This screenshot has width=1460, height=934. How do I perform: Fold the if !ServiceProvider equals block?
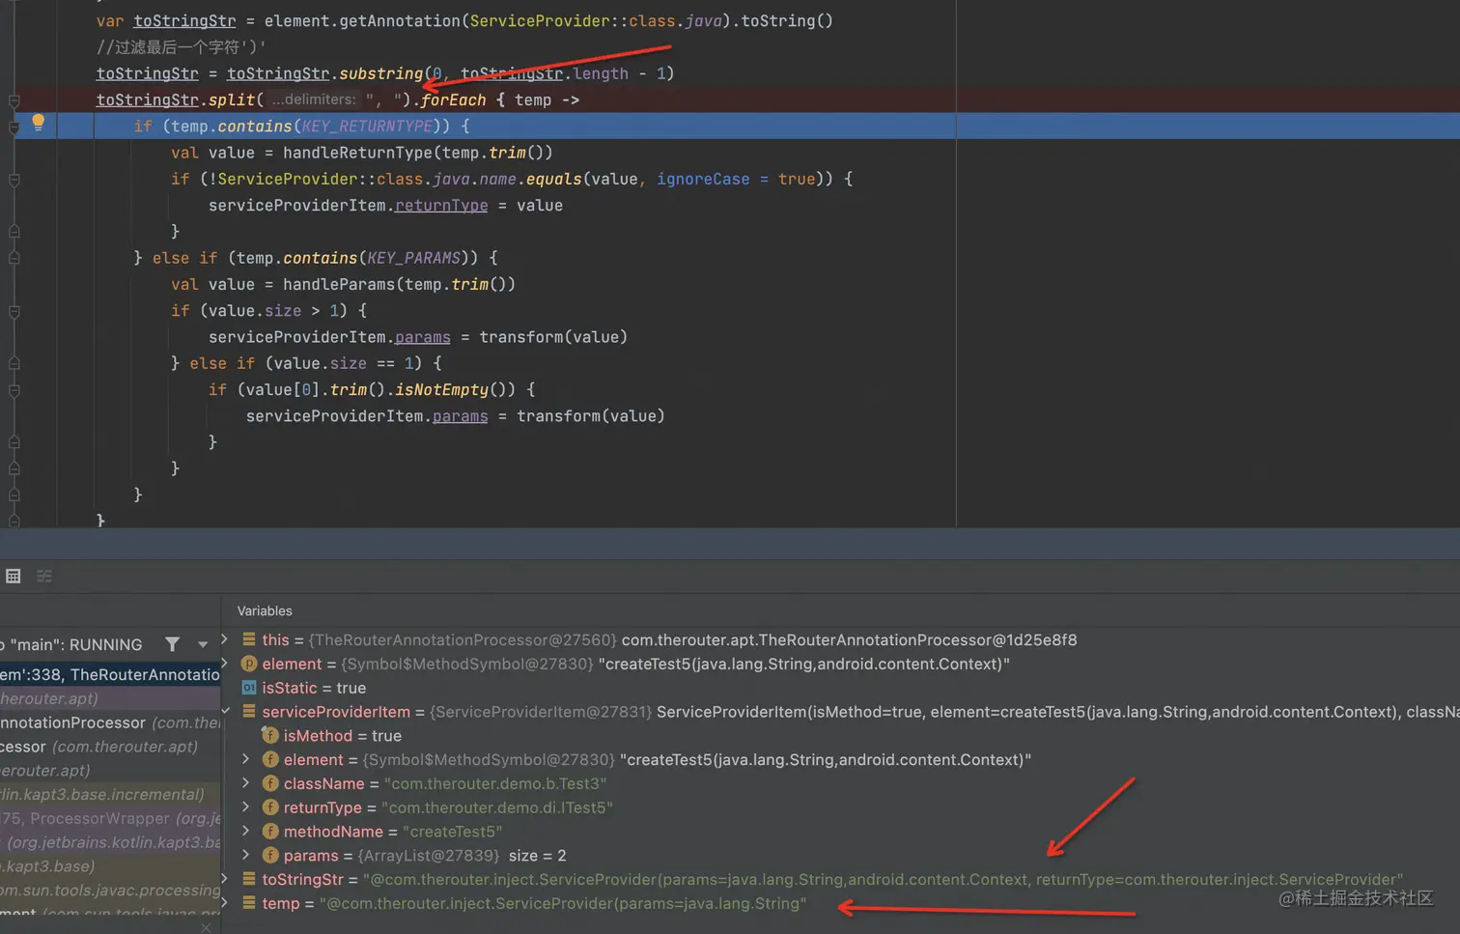(14, 180)
